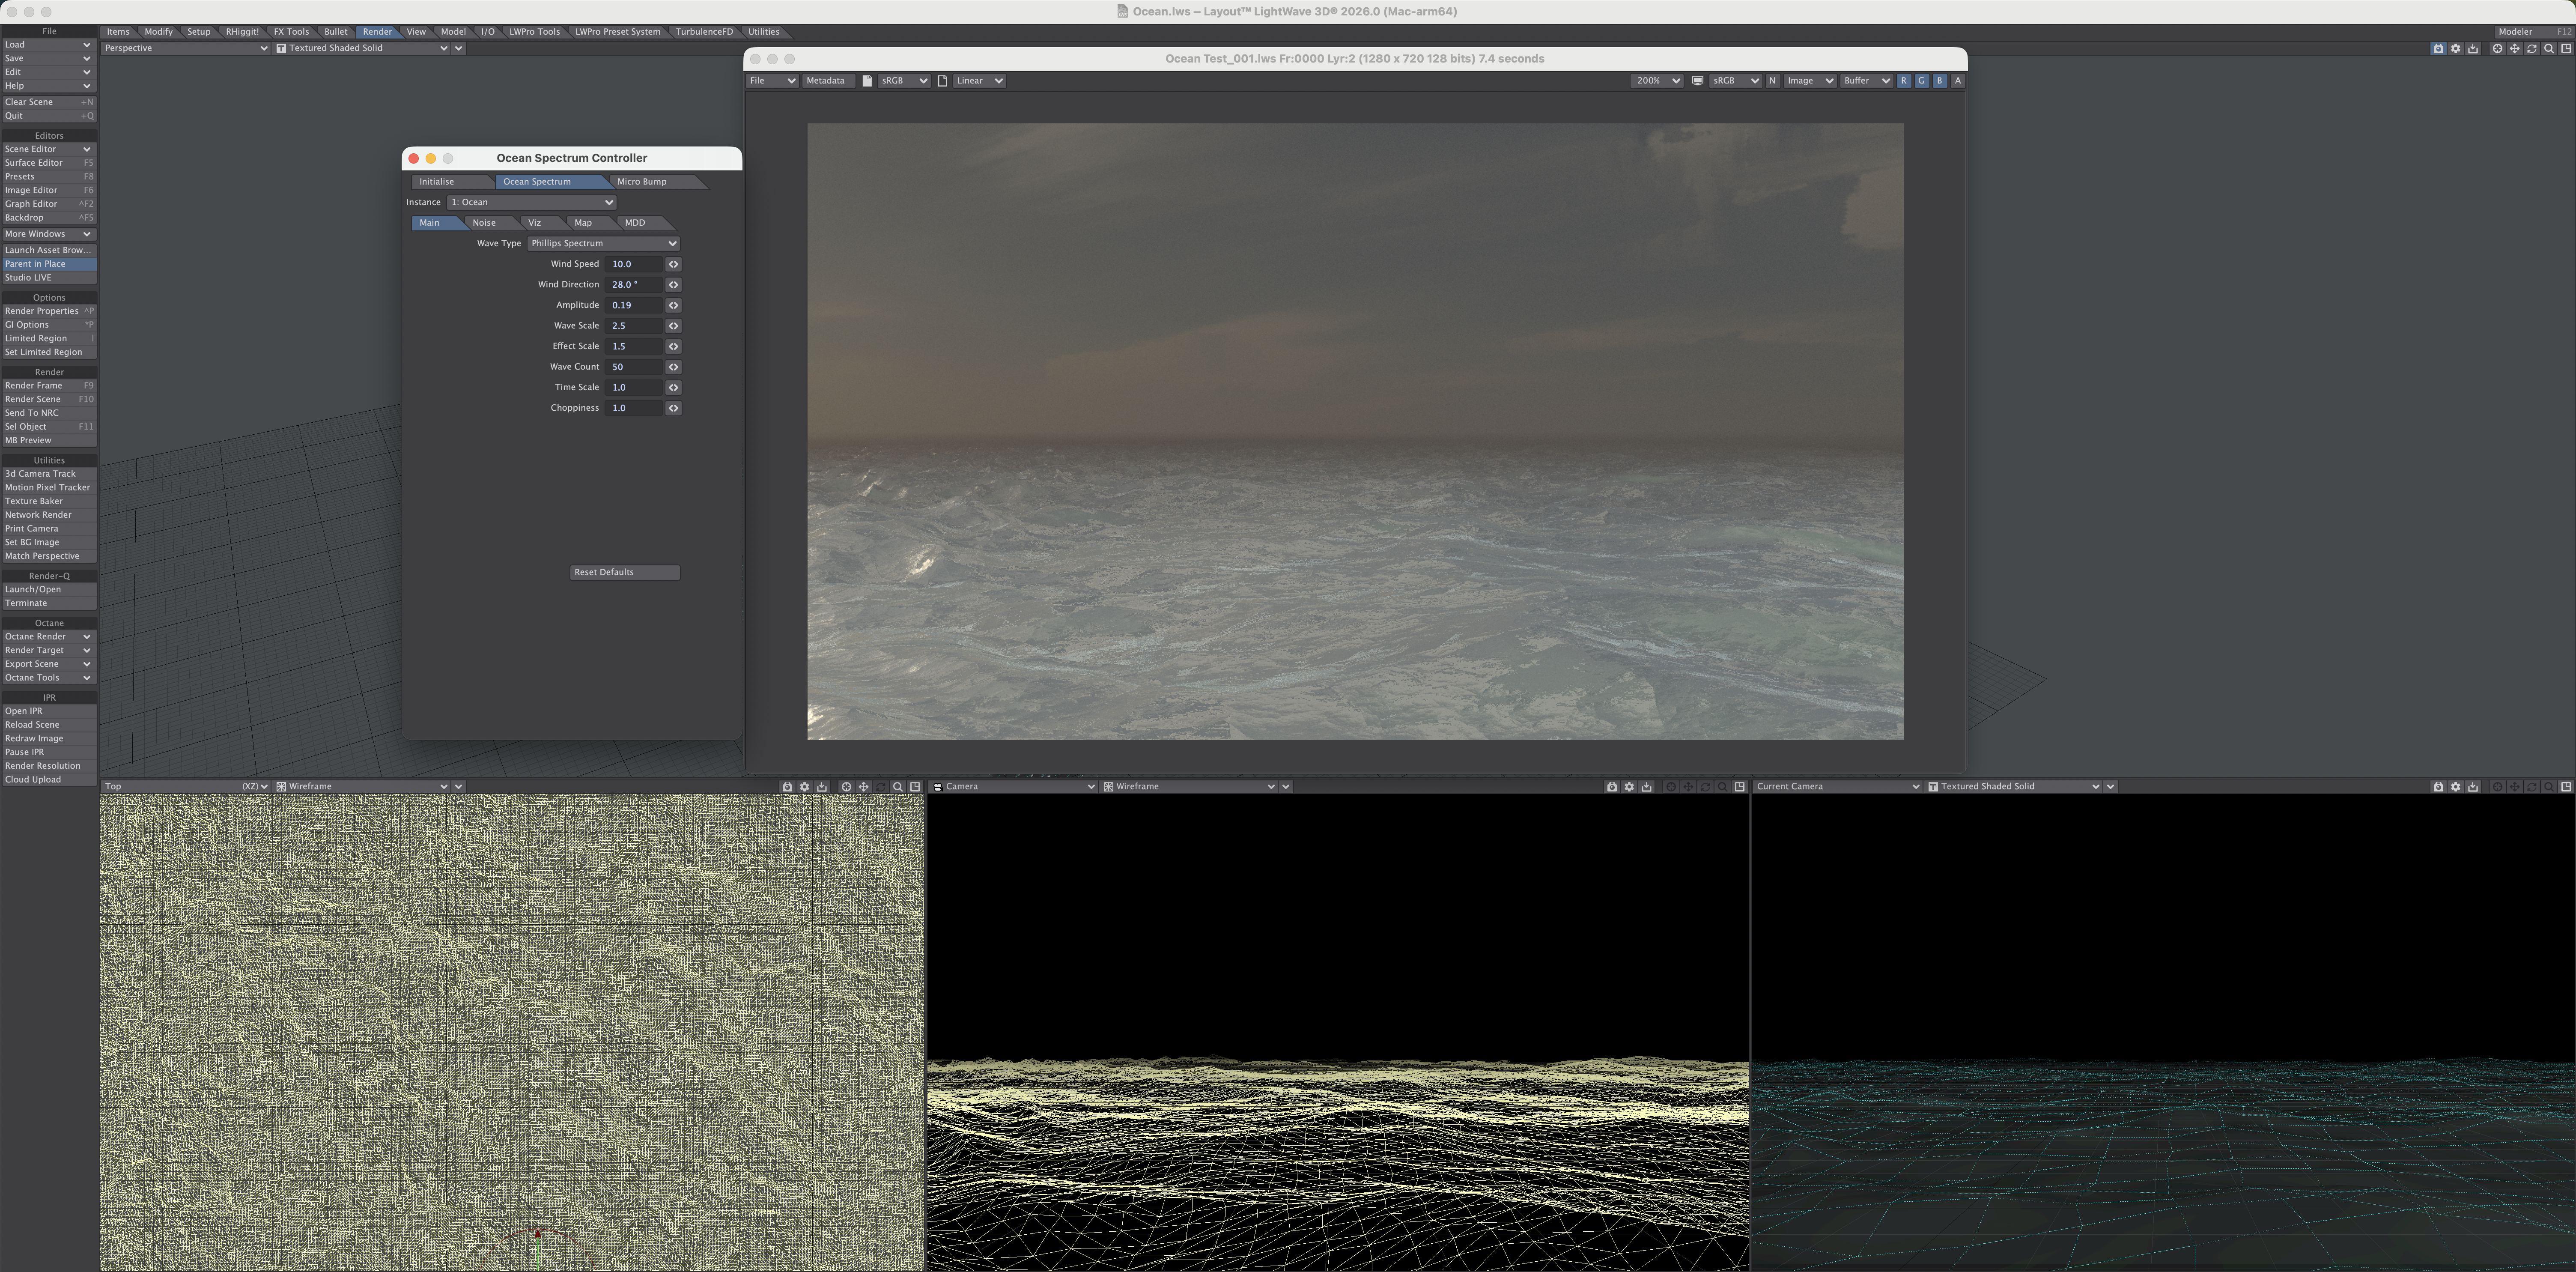Viewport: 2576px width, 1272px height.
Task: Open Instance 1: Ocean dropdown
Action: tap(531, 202)
